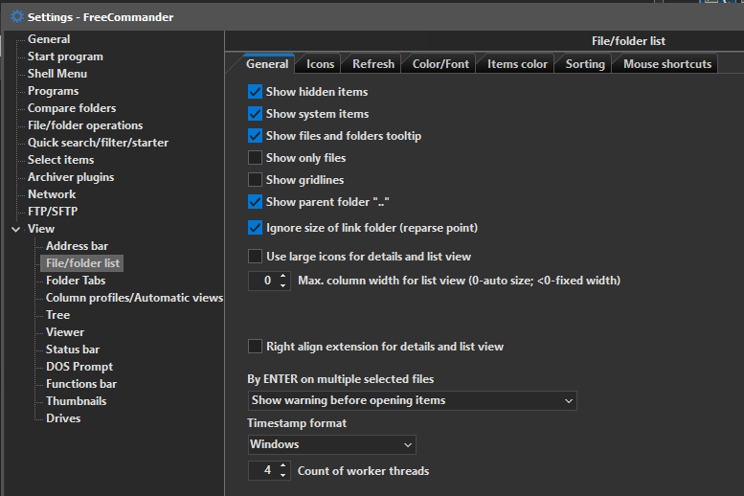Select Folder Tabs in settings tree
The width and height of the screenshot is (744, 496).
click(76, 281)
